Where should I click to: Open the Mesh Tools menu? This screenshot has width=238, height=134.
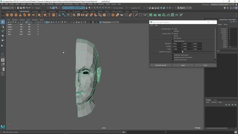pos(59,4)
